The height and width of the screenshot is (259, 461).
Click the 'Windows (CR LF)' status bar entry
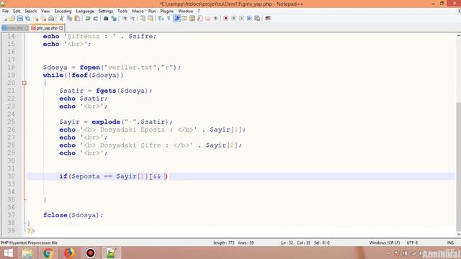[384, 243]
